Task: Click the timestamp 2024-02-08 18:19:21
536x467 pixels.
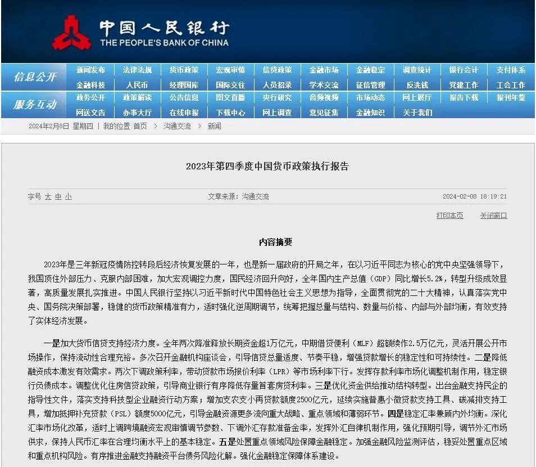Action: tap(474, 196)
